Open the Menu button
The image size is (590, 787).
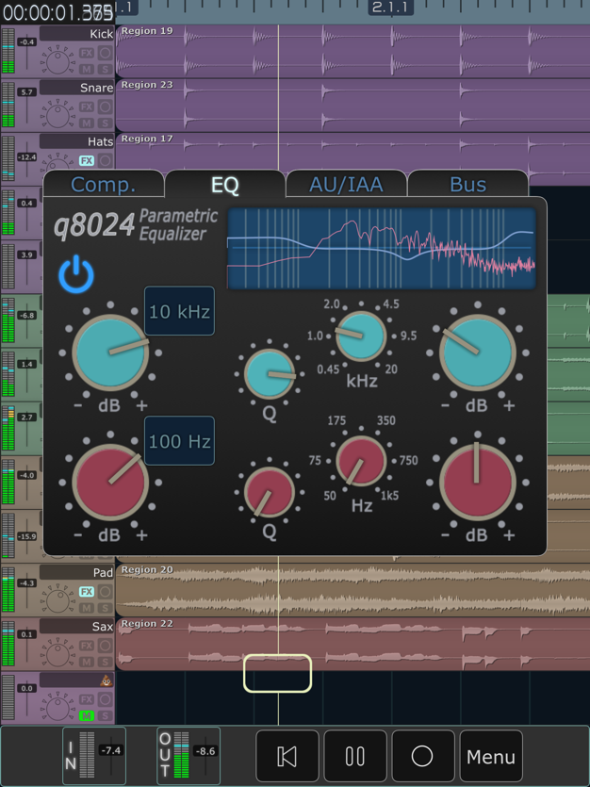(491, 756)
